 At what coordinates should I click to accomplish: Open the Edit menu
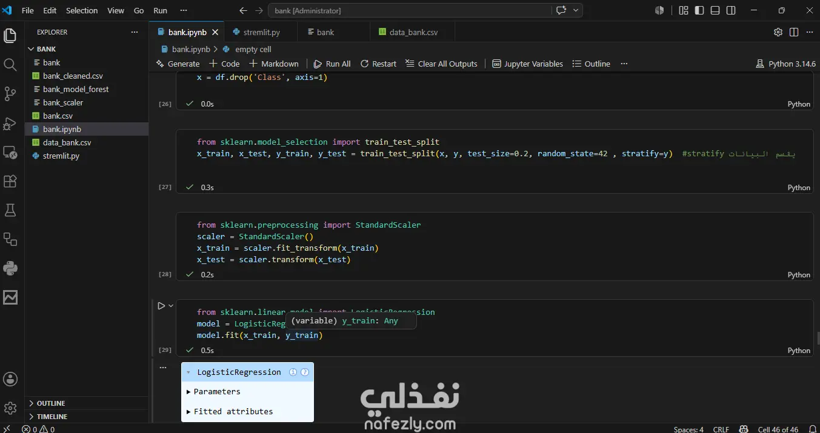click(x=50, y=10)
